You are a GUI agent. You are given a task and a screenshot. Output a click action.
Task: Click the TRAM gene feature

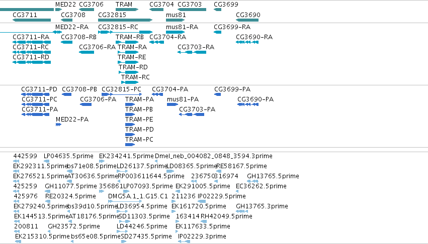click(127, 10)
